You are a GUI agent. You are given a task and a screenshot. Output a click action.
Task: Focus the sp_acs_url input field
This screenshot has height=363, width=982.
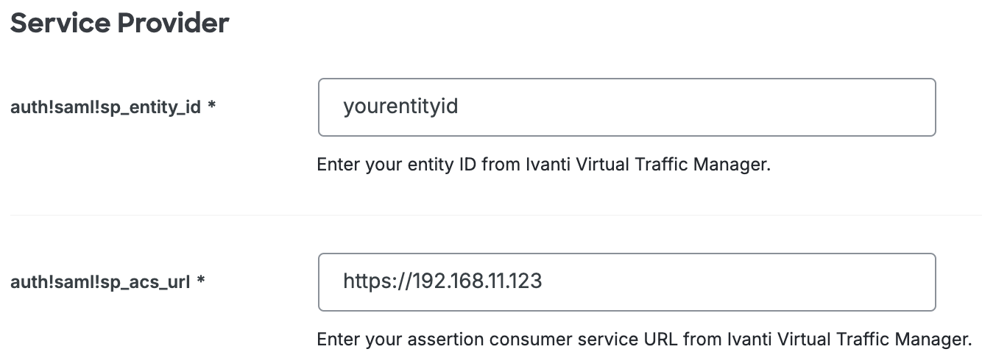pyautogui.click(x=626, y=282)
